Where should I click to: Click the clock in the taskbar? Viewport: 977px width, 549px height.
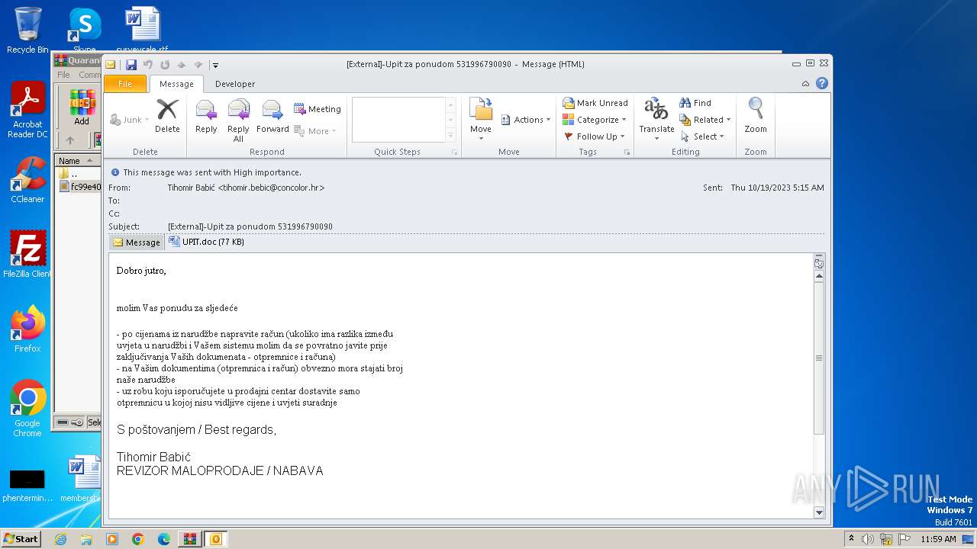pyautogui.click(x=938, y=539)
